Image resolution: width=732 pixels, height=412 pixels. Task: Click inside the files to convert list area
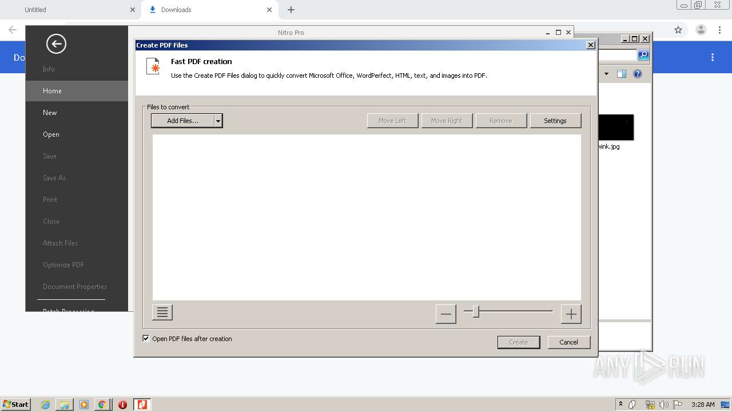click(367, 217)
